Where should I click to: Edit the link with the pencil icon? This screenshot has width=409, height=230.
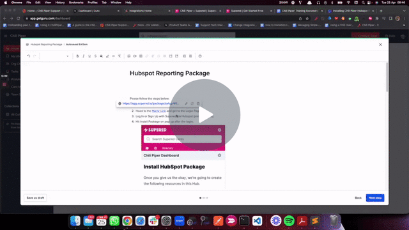click(x=186, y=103)
